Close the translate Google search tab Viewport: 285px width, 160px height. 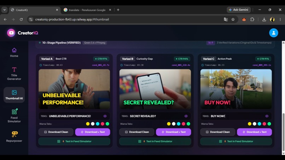pyautogui.click(x=110, y=10)
